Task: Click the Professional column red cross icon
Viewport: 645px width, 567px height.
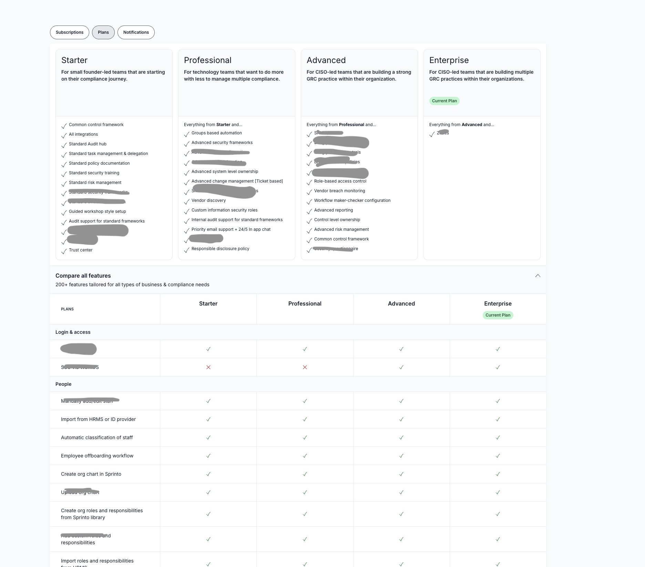Action: coord(305,367)
